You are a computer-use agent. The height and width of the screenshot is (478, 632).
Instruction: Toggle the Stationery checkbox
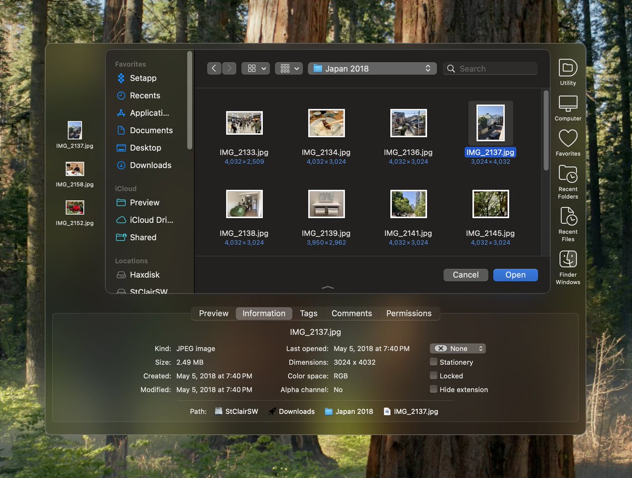(433, 362)
